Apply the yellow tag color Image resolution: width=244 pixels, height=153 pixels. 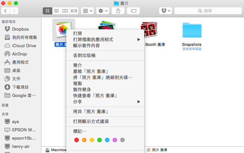tap(92, 140)
